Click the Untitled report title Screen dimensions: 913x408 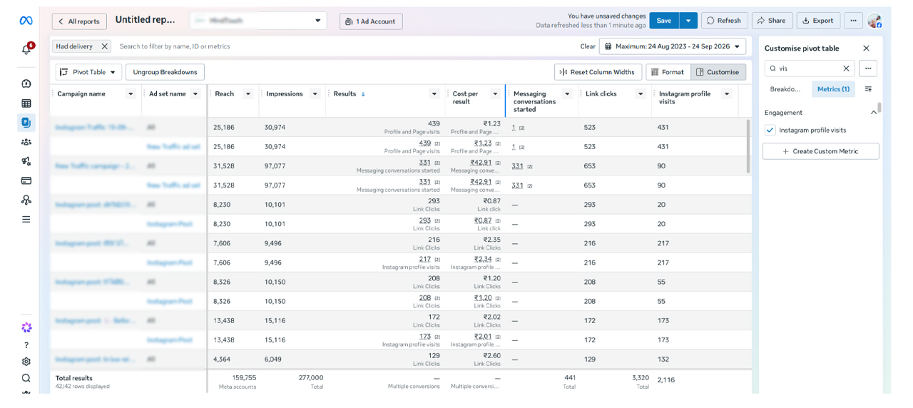pos(146,20)
